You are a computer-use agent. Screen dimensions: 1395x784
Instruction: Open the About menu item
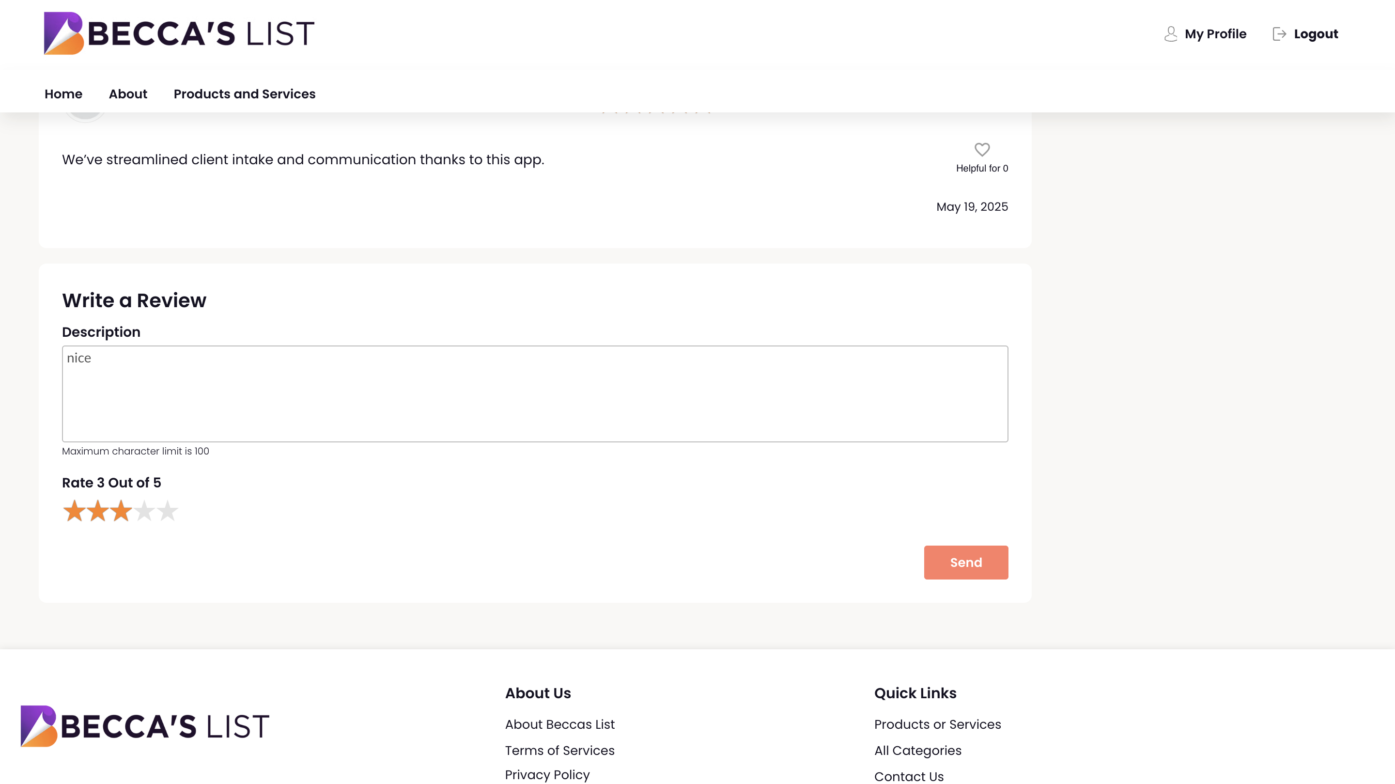(x=128, y=94)
